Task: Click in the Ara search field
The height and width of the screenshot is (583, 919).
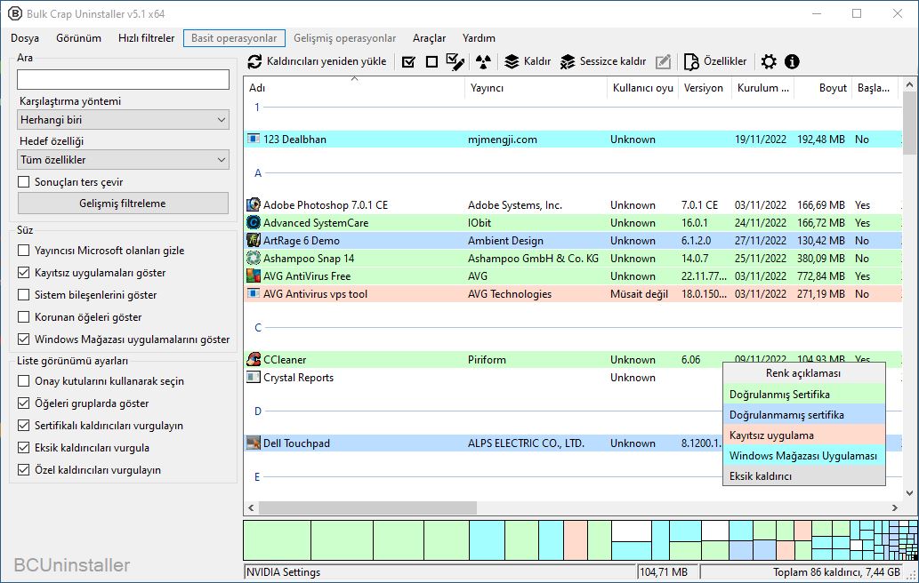Action: [x=123, y=80]
